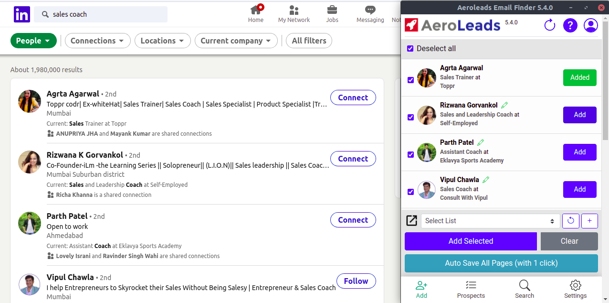This screenshot has height=303, width=609.
Task: Open Agrta Agarwal's profile name link
Action: (73, 94)
